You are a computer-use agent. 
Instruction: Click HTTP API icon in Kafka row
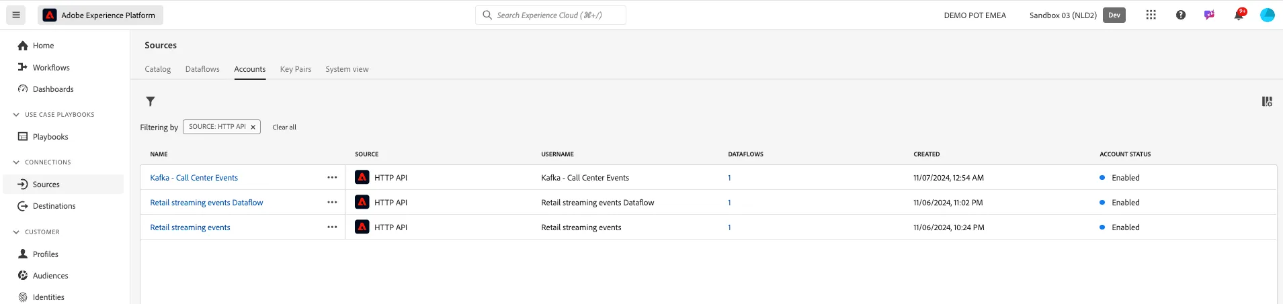click(362, 177)
